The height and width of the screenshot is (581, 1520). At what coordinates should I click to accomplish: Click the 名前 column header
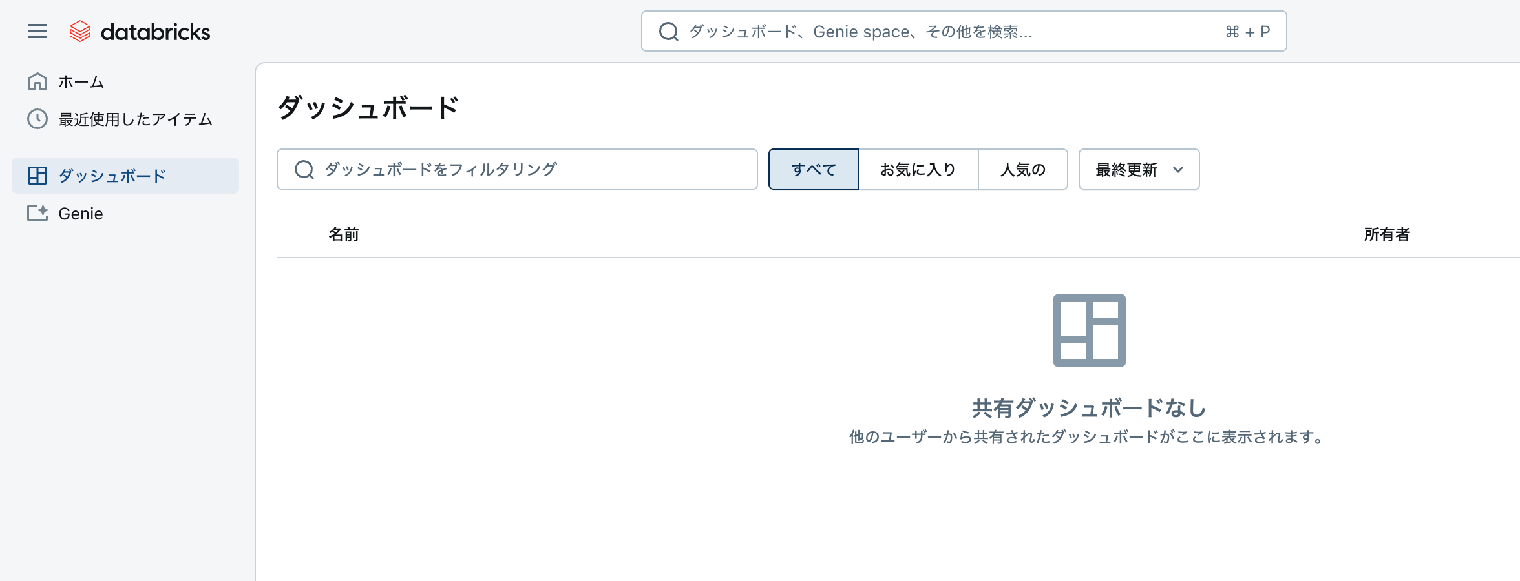coord(343,234)
